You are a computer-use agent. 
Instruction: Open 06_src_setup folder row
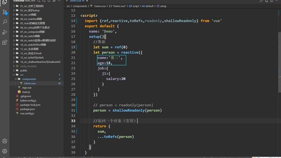[x=36, y=28]
